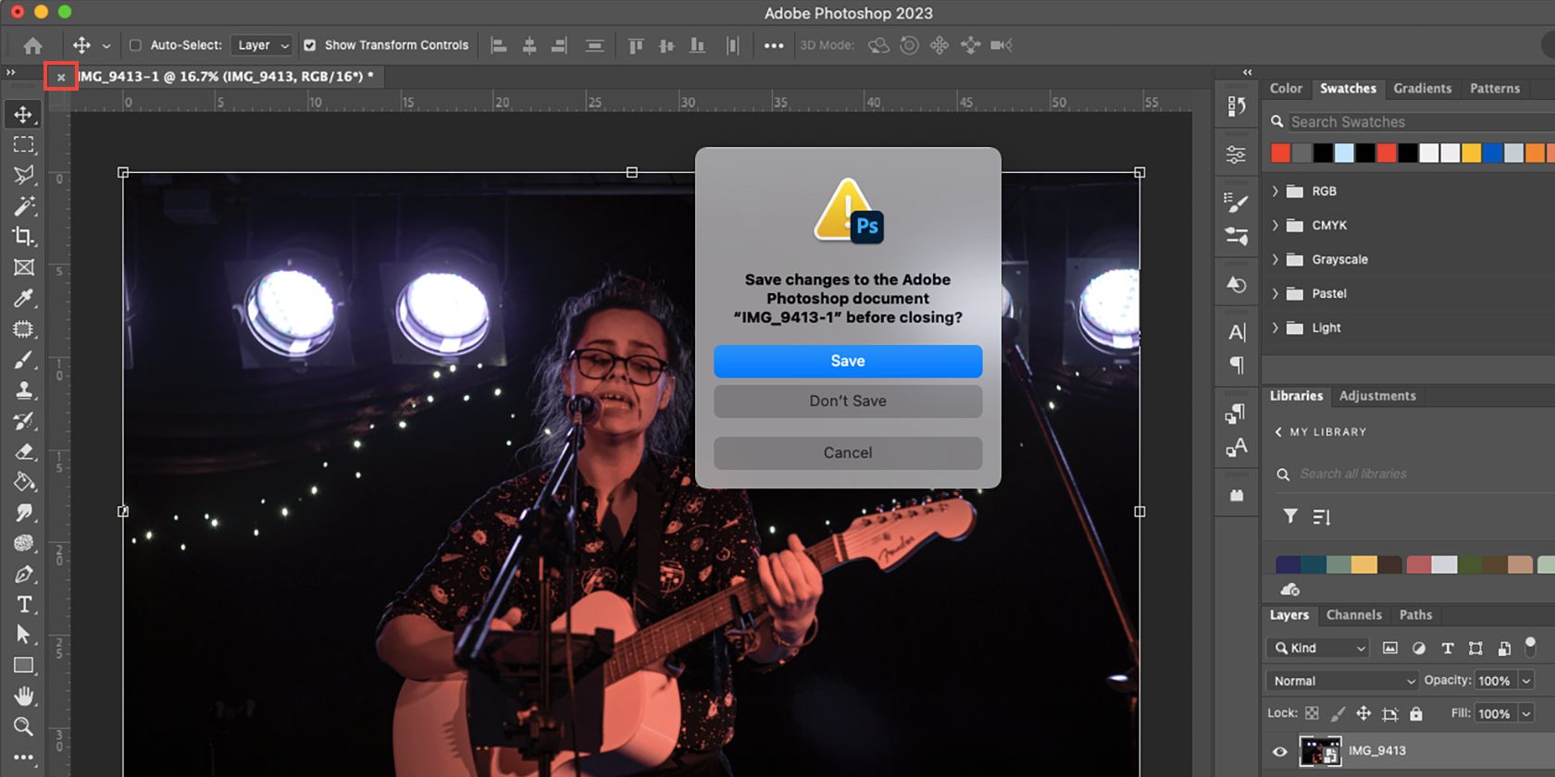Click the Home icon in options bar
Viewport: 1555px width, 777px height.
coord(33,45)
